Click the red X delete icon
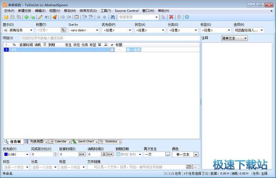 coord(171,17)
